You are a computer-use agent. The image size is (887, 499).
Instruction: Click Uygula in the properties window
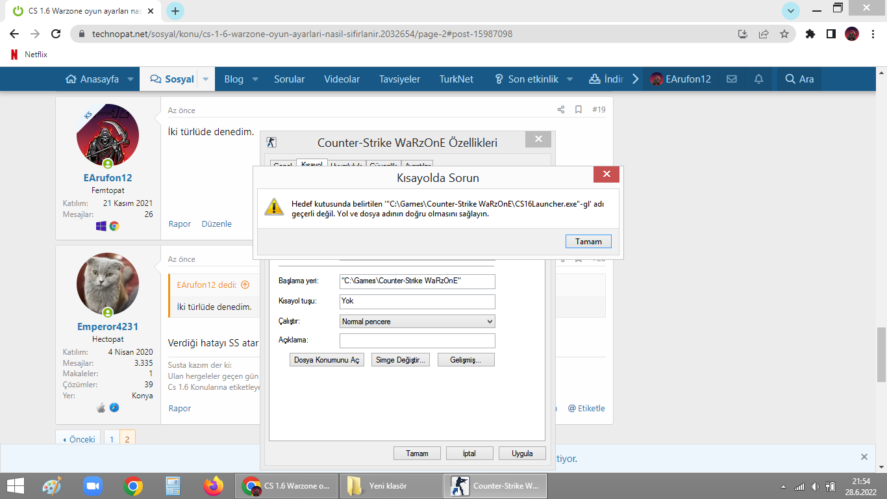tap(522, 454)
